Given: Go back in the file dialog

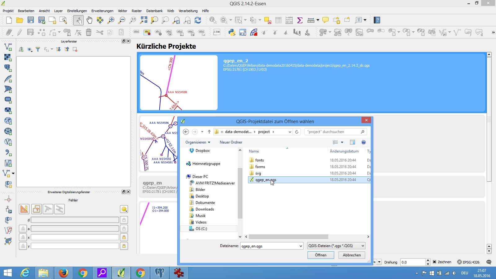Looking at the screenshot, I should (x=186, y=132).
